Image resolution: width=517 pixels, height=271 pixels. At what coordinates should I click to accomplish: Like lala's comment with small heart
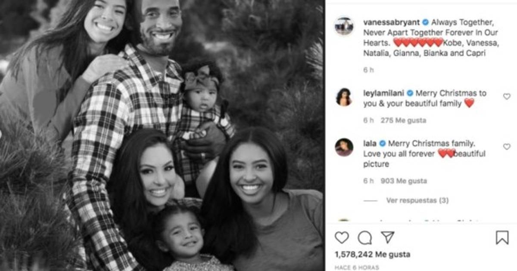point(507,147)
